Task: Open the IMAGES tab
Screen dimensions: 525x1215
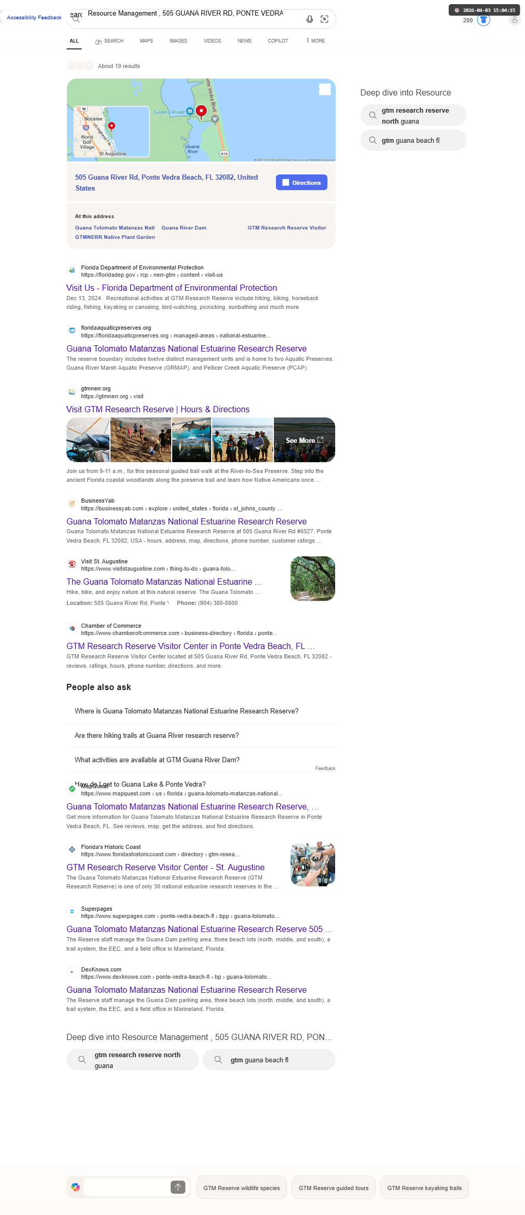Action: point(178,41)
